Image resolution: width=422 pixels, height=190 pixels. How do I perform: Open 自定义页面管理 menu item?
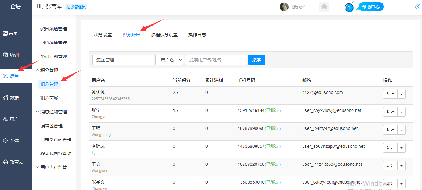click(56, 140)
